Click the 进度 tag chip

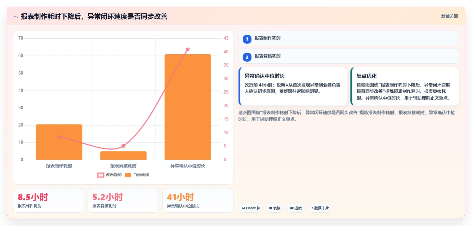pos(296,208)
